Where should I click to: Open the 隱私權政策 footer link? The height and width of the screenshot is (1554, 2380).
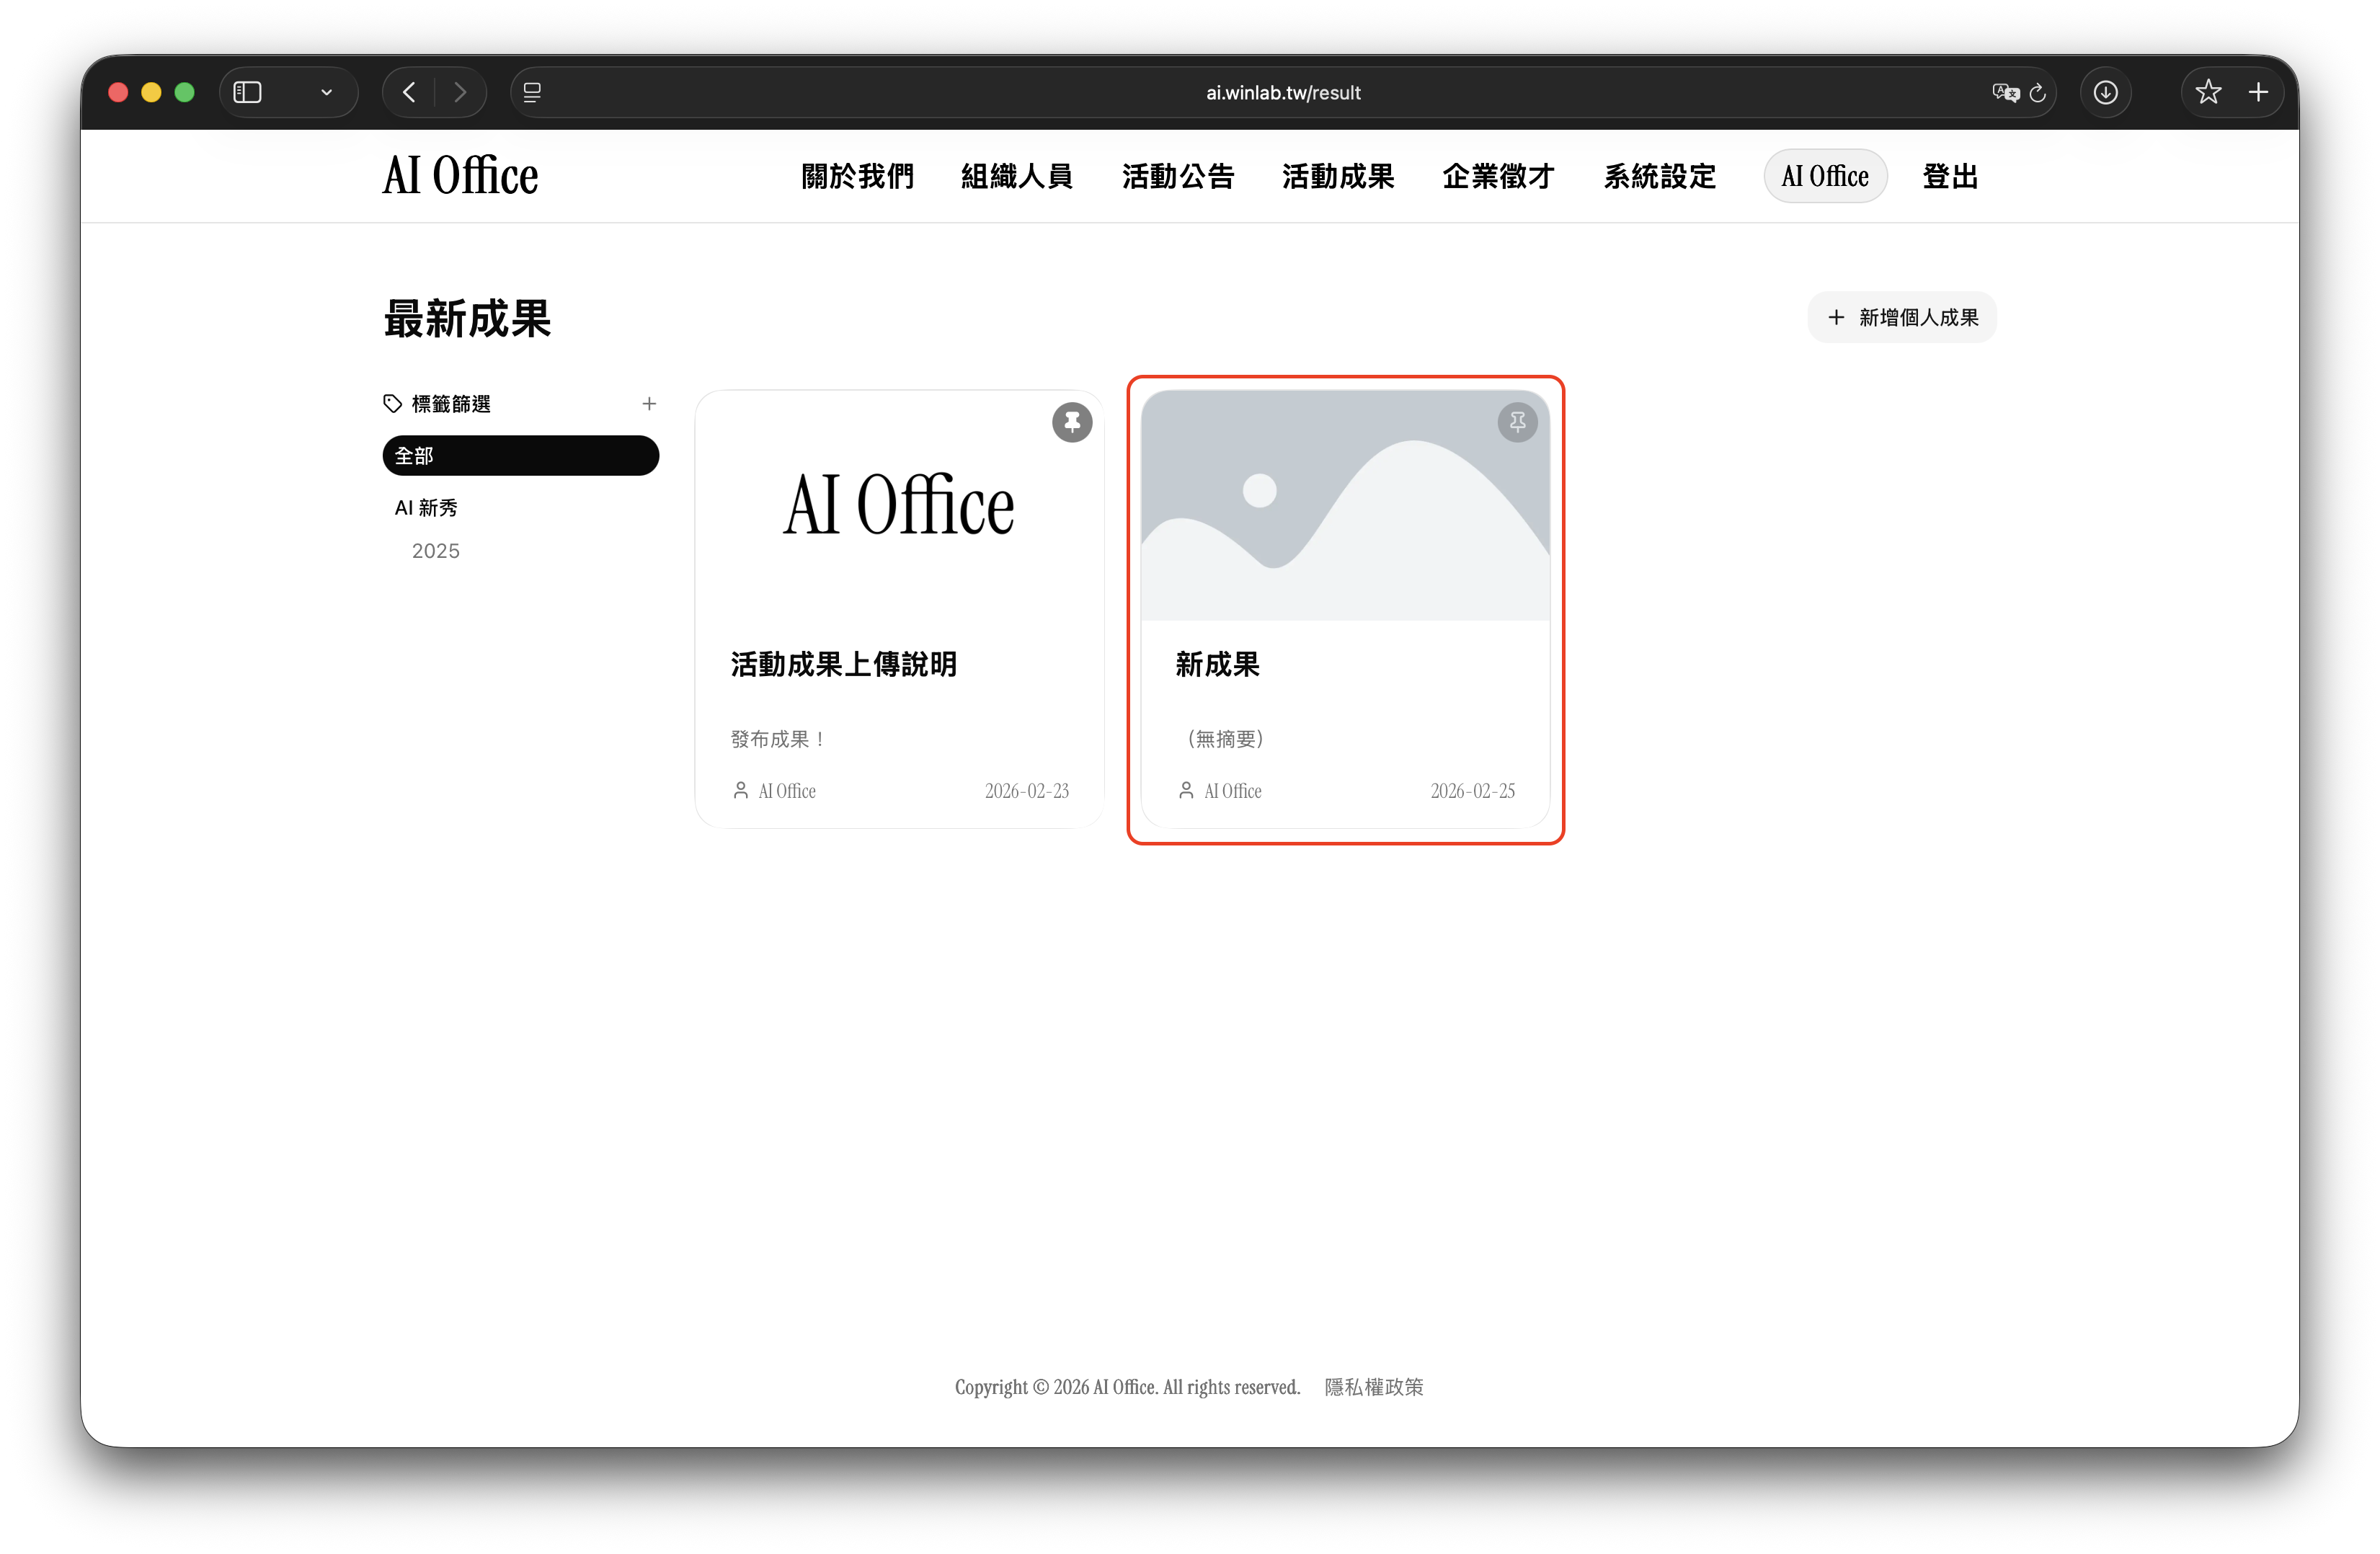1373,1387
